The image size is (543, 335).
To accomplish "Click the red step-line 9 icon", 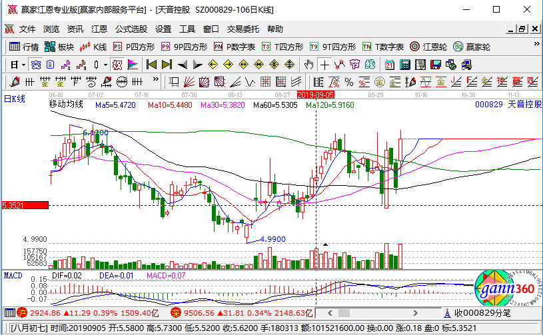I will [81, 65].
